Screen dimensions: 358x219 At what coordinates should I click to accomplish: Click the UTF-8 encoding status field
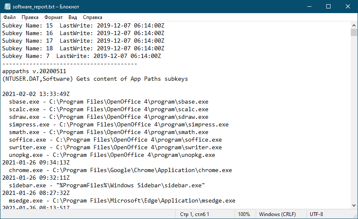pyautogui.click(x=316, y=214)
